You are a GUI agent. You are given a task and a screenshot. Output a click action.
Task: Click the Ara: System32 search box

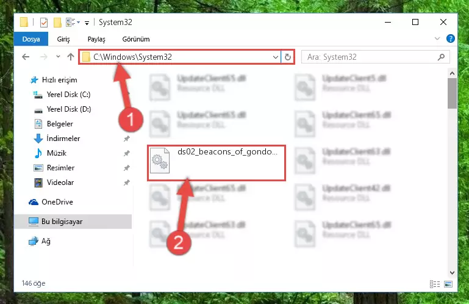click(375, 57)
